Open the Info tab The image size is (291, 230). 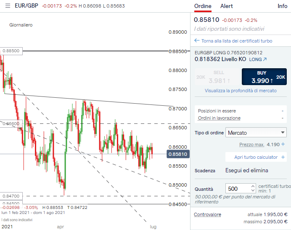[x=282, y=6]
